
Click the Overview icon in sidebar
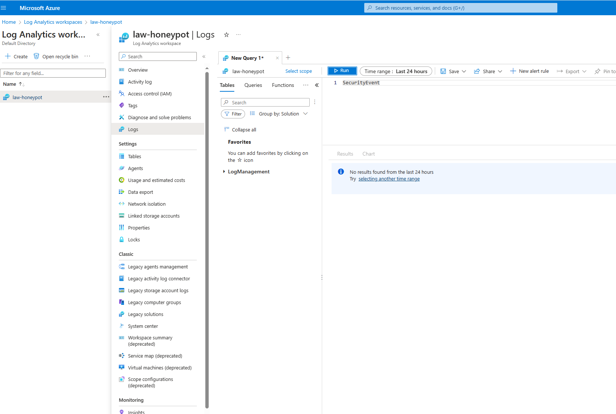point(121,70)
